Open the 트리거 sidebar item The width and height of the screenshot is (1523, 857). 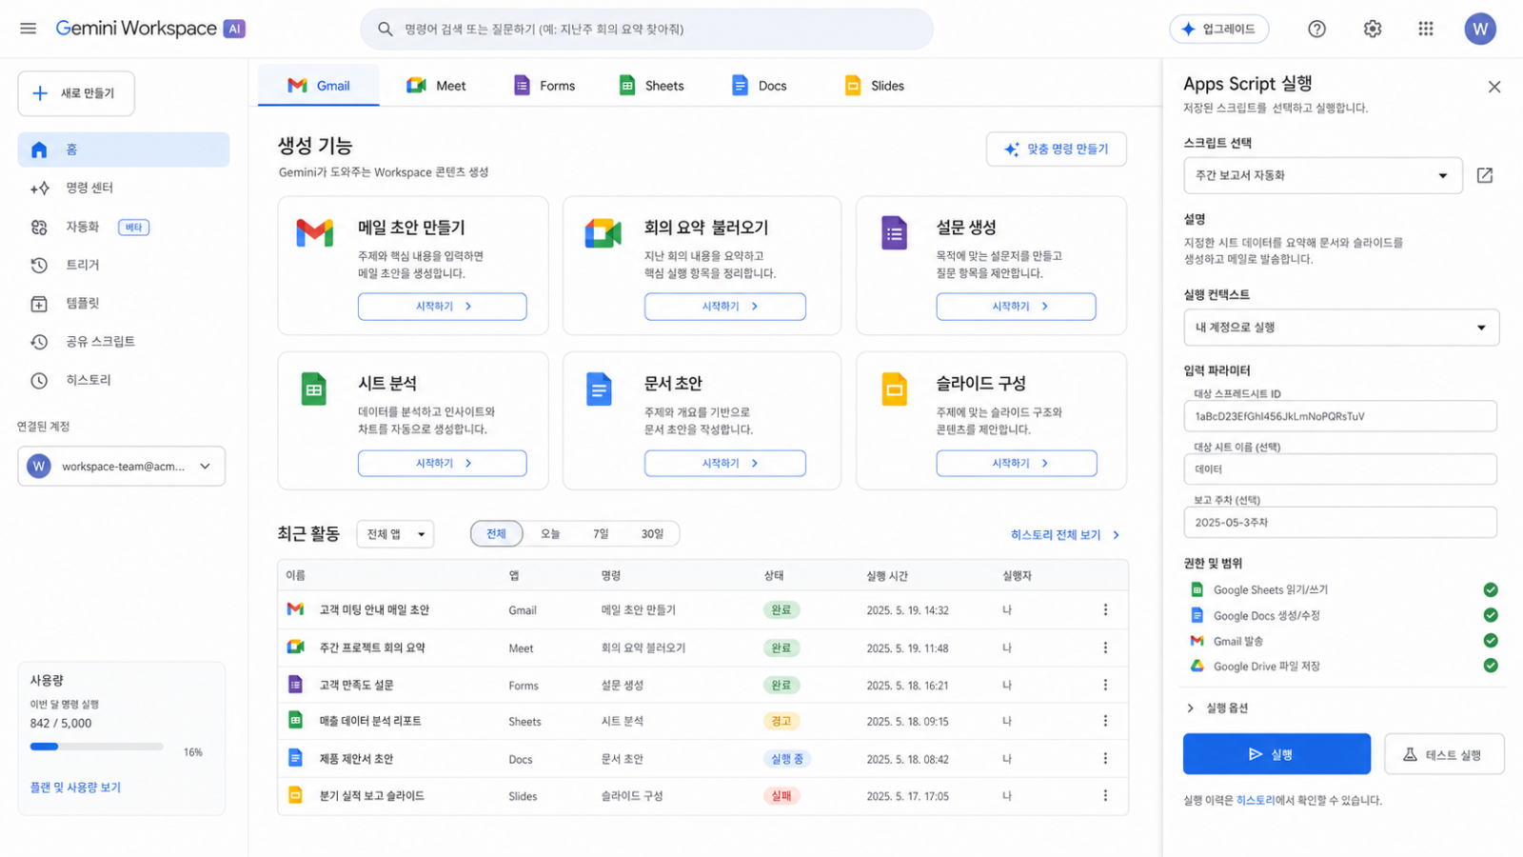[x=124, y=265]
